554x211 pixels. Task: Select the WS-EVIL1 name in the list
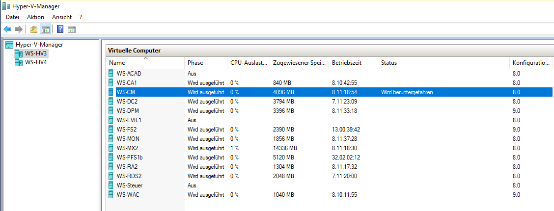129,120
